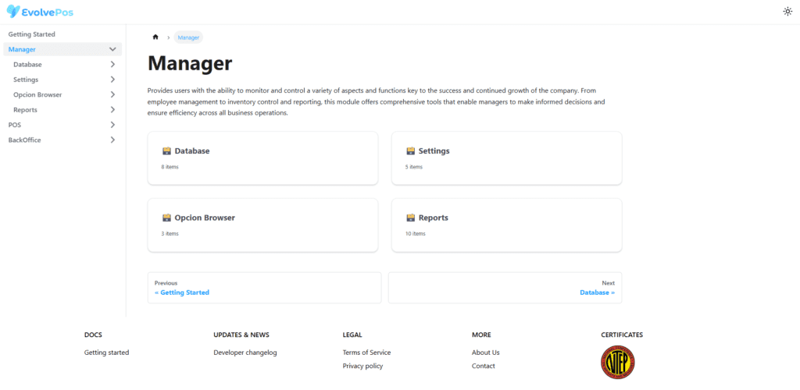This screenshot has height=390, width=800.
Task: Click the Reports card folder icon
Action: (410, 218)
